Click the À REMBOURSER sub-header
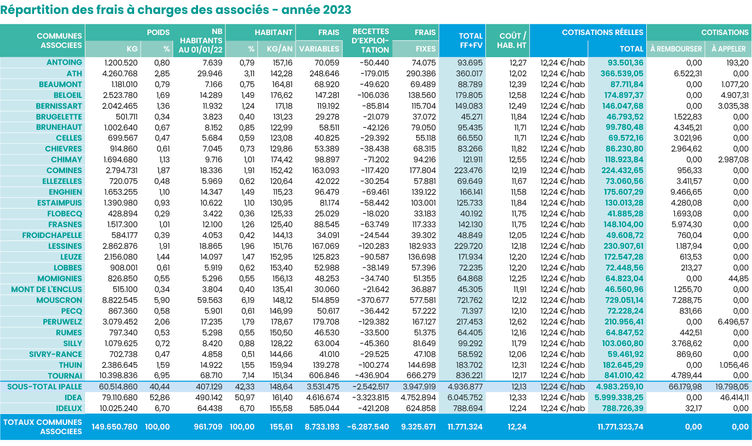 [x=676, y=49]
